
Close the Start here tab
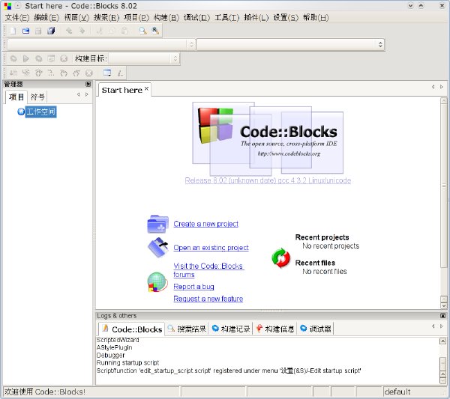coord(146,89)
